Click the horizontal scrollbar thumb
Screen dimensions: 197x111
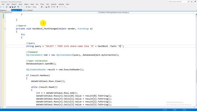click(73, 107)
